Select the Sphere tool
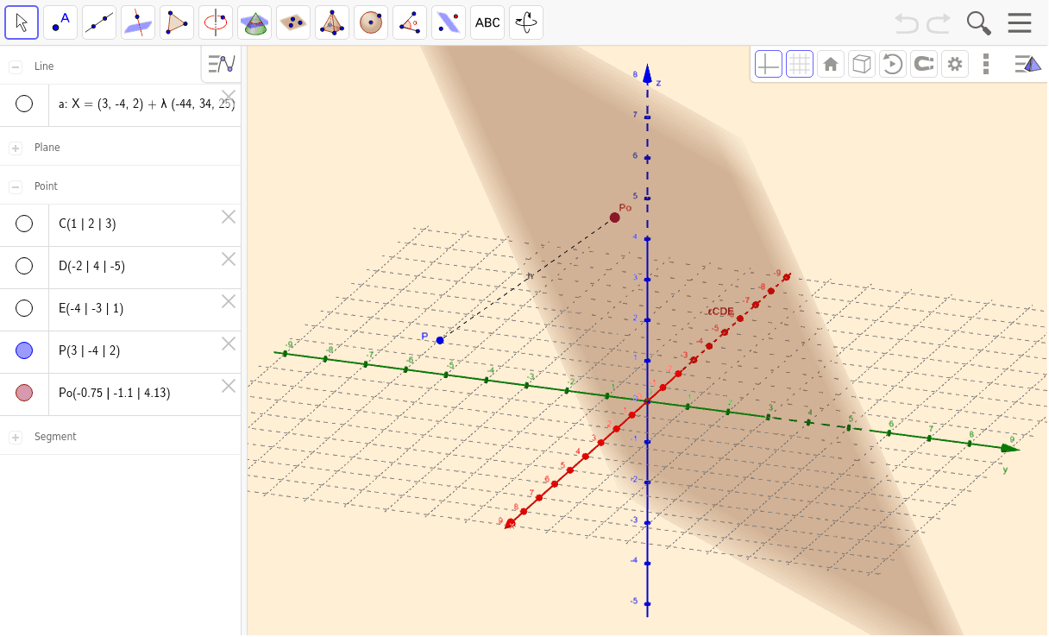1049x637 pixels. tap(371, 22)
